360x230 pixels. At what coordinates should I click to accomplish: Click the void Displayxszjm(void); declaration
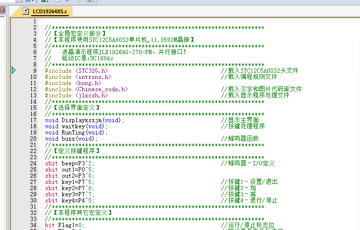click(85, 120)
